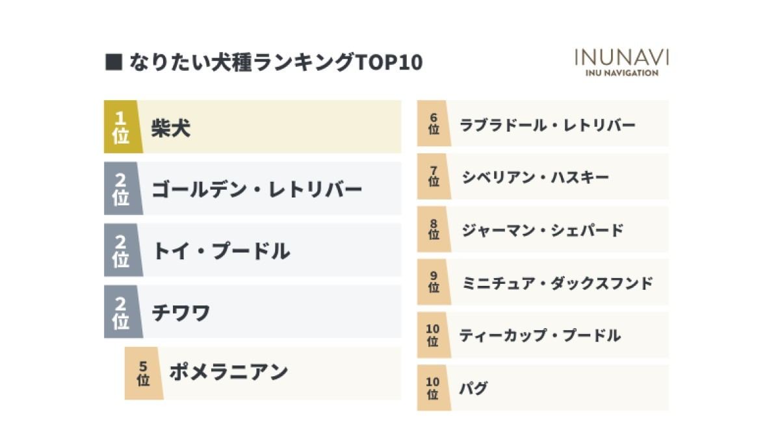Click the パグ entry
Screen dimensions: 780x447
[543, 388]
